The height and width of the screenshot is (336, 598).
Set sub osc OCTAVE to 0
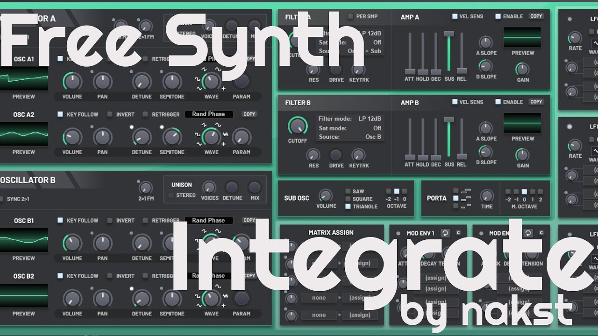pyautogui.click(x=405, y=191)
